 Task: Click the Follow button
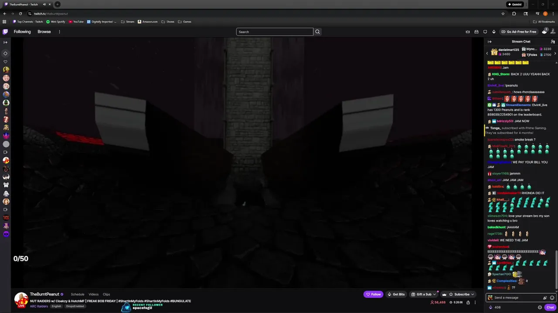tap(373, 294)
